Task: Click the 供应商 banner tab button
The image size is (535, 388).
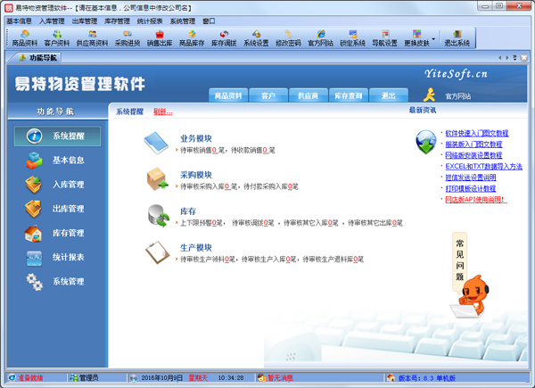Action: point(309,95)
